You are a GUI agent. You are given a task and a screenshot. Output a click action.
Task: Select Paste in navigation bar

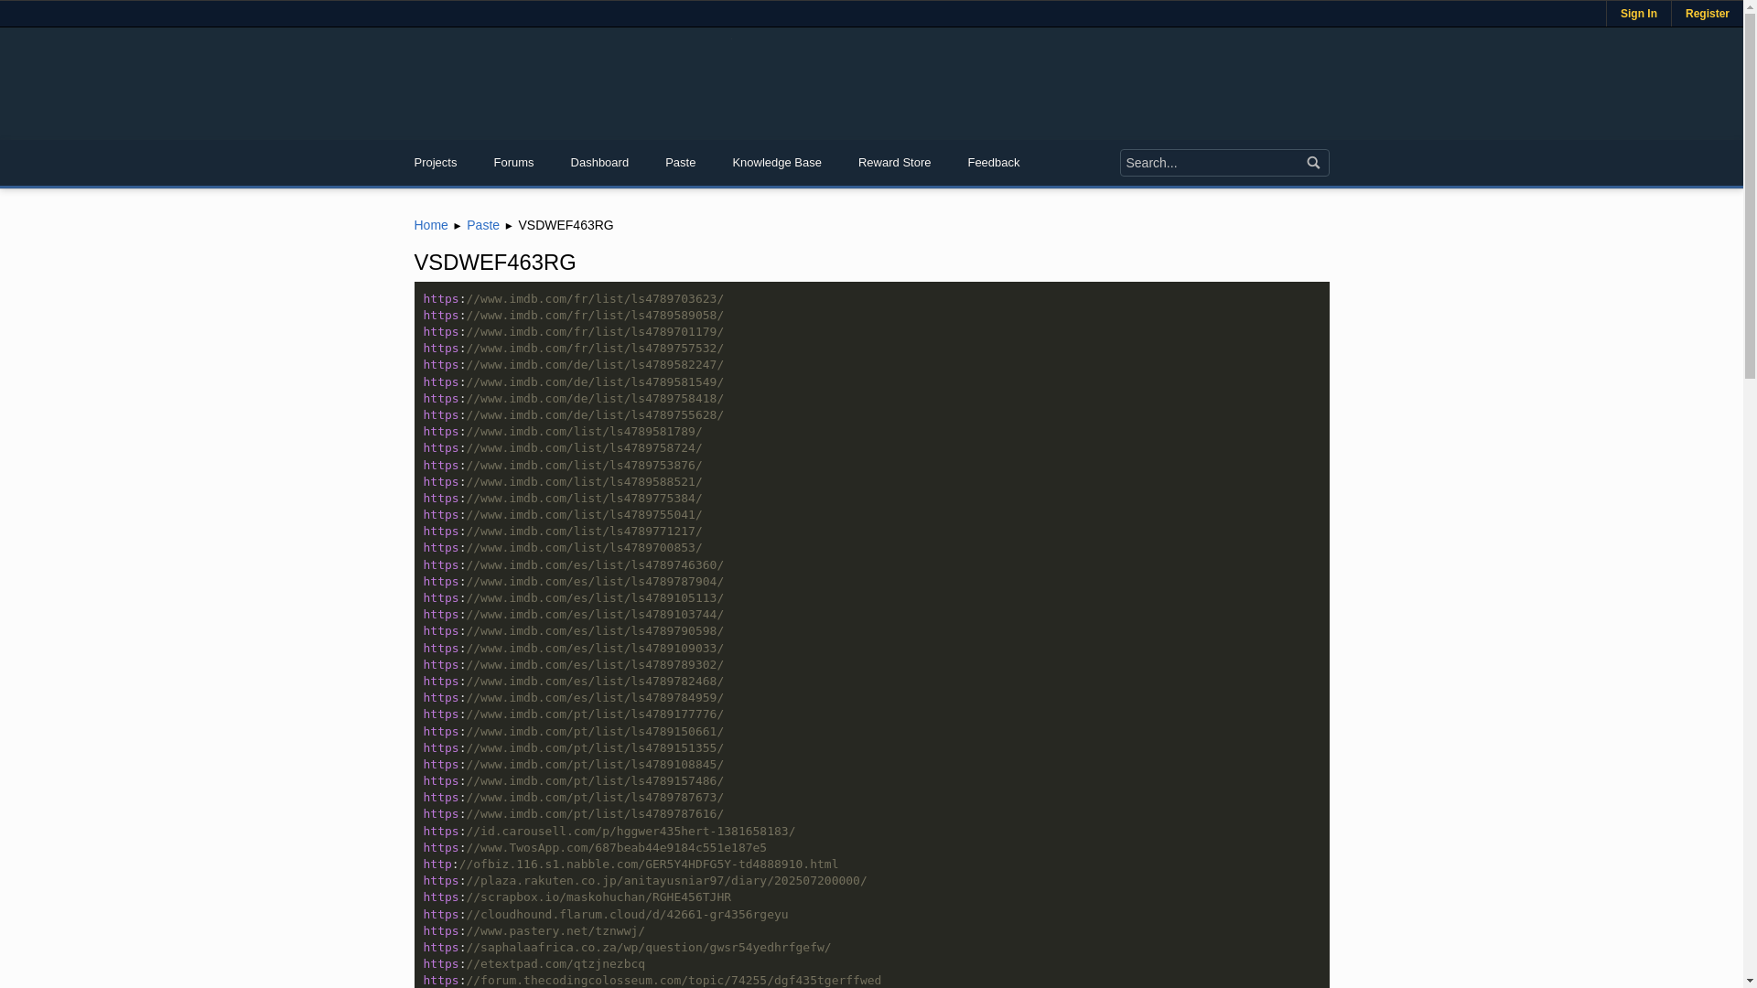point(680,163)
